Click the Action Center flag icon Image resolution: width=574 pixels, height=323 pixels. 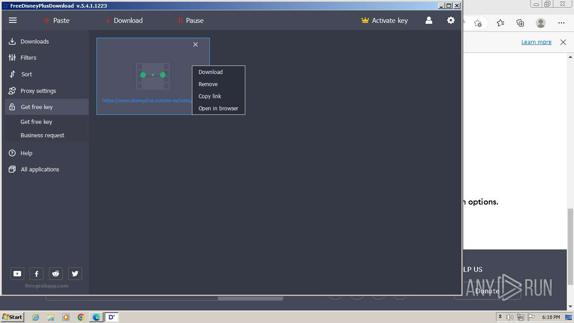532,317
